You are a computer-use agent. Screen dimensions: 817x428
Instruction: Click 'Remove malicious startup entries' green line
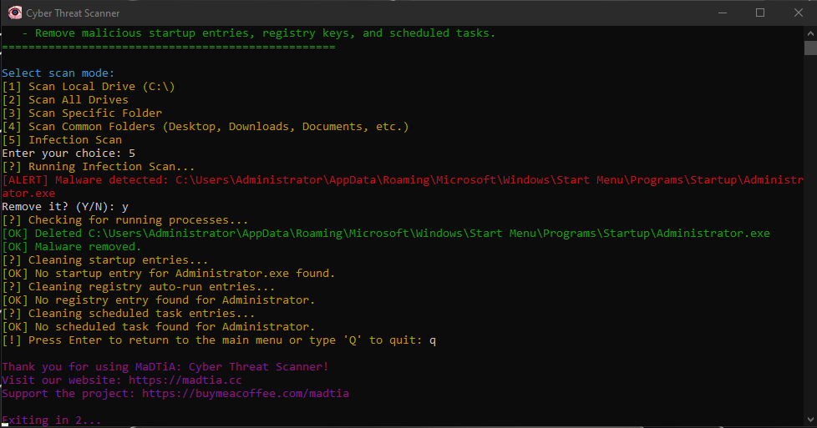coord(258,33)
